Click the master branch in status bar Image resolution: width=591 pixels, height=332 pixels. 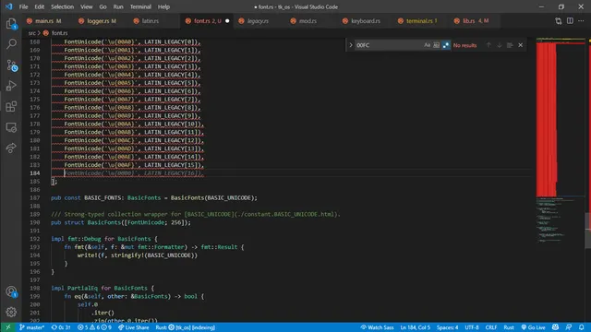coord(31,327)
